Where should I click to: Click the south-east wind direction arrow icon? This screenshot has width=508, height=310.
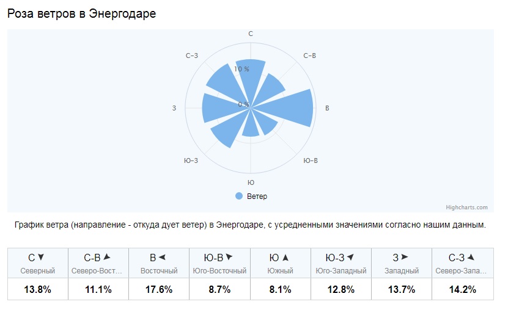229,258
